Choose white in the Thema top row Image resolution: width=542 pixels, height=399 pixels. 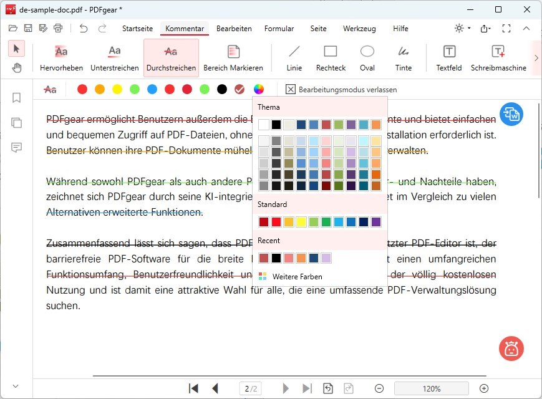pos(264,124)
